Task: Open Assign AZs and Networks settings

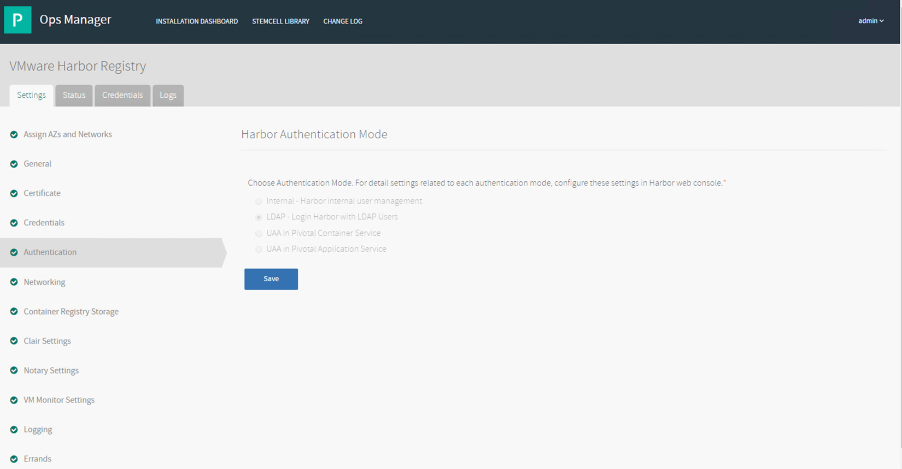Action: 68,134
